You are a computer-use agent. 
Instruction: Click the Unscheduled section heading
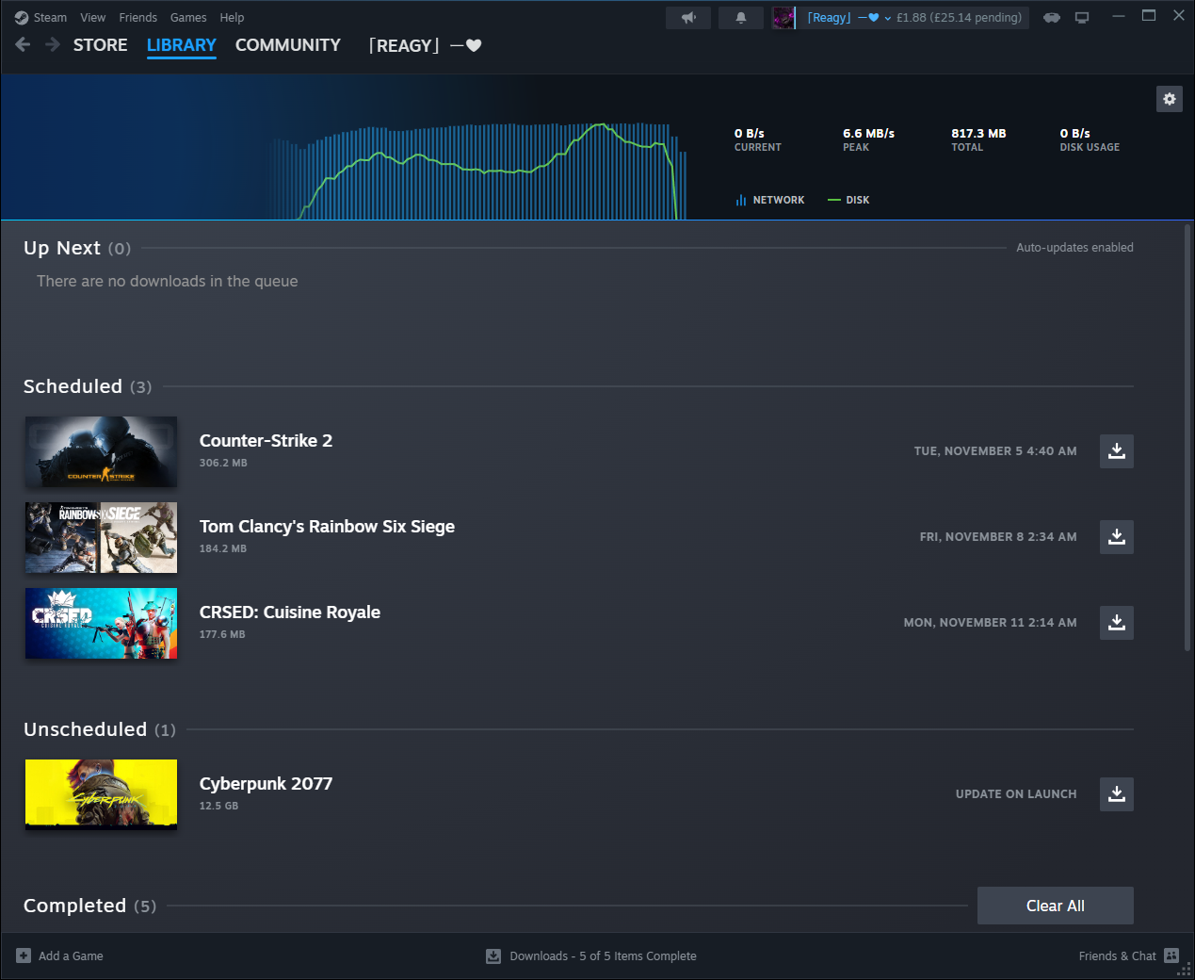click(x=100, y=729)
